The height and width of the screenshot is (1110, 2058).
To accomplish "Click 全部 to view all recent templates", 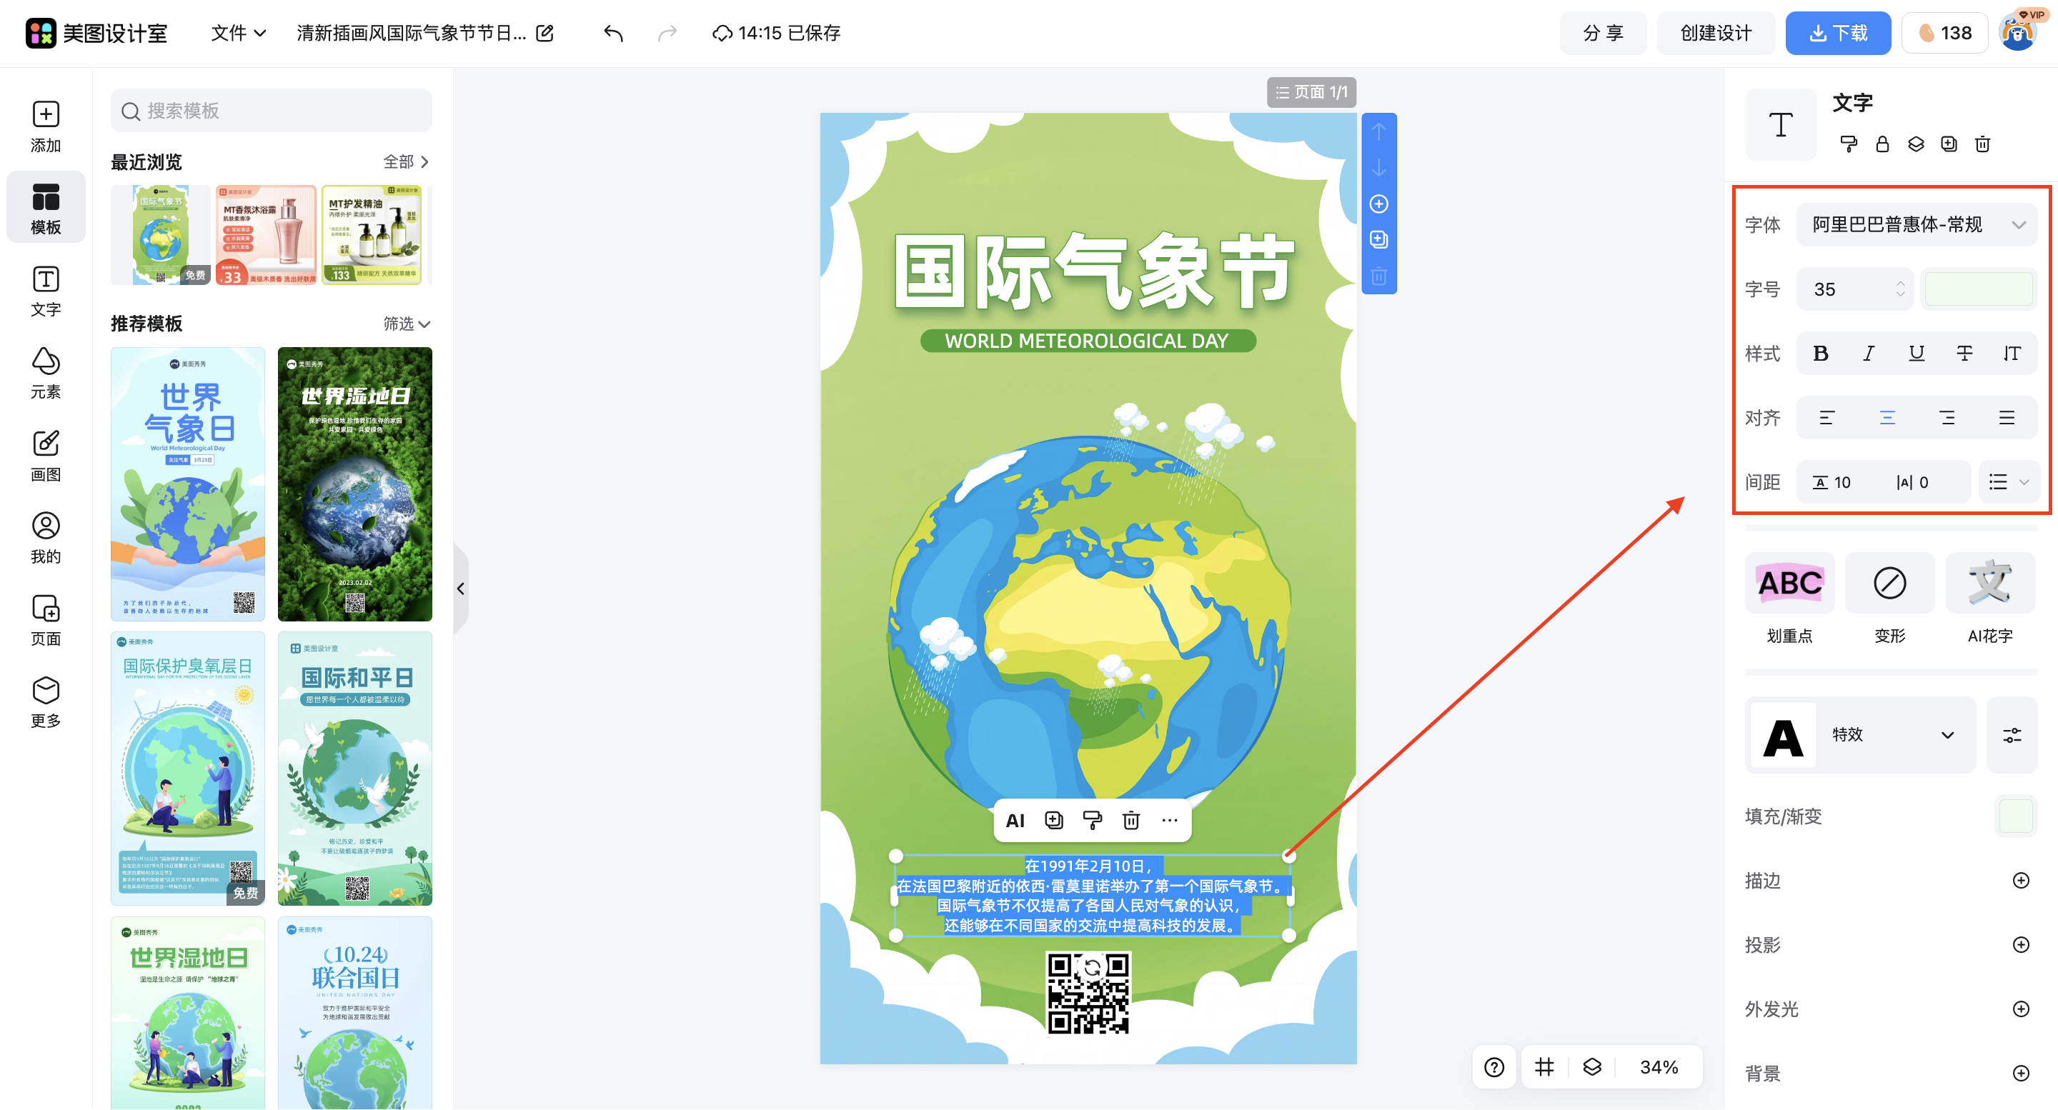I will tap(399, 161).
